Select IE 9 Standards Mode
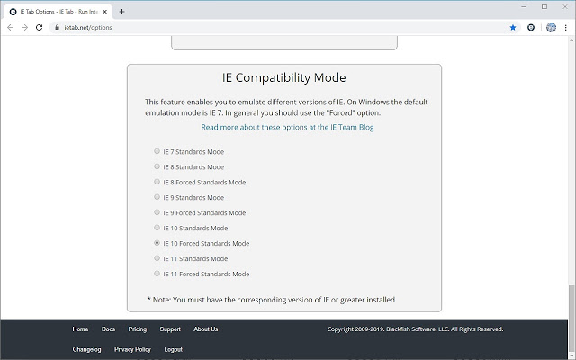This screenshot has width=576, height=360. click(157, 197)
